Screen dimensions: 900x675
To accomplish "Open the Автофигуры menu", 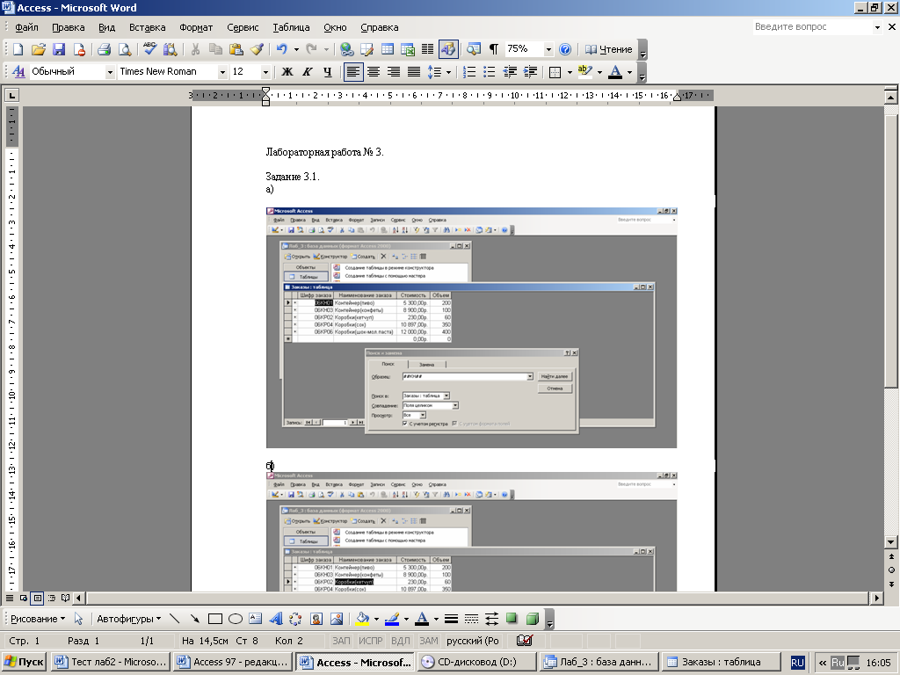I will pos(128,619).
